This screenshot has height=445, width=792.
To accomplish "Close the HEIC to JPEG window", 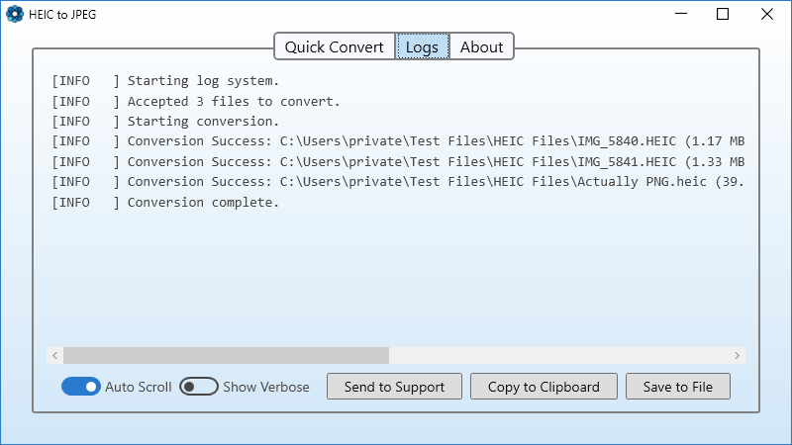I will [767, 15].
